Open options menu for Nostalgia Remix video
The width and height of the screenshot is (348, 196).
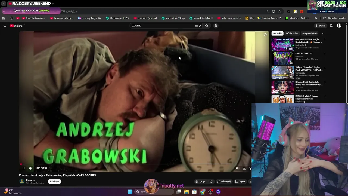(x=325, y=40)
